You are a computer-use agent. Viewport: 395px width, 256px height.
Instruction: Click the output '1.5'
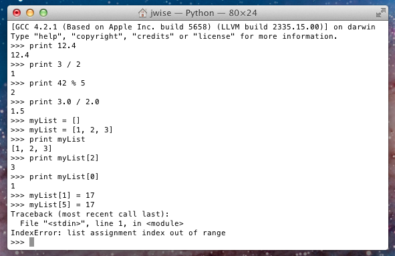pyautogui.click(x=17, y=111)
